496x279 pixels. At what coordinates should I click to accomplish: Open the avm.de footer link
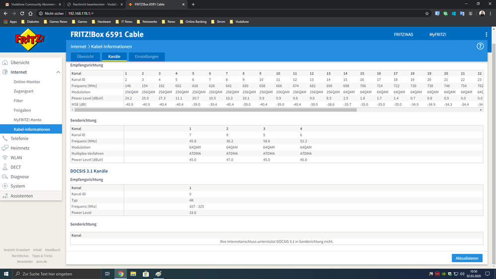click(x=41, y=262)
